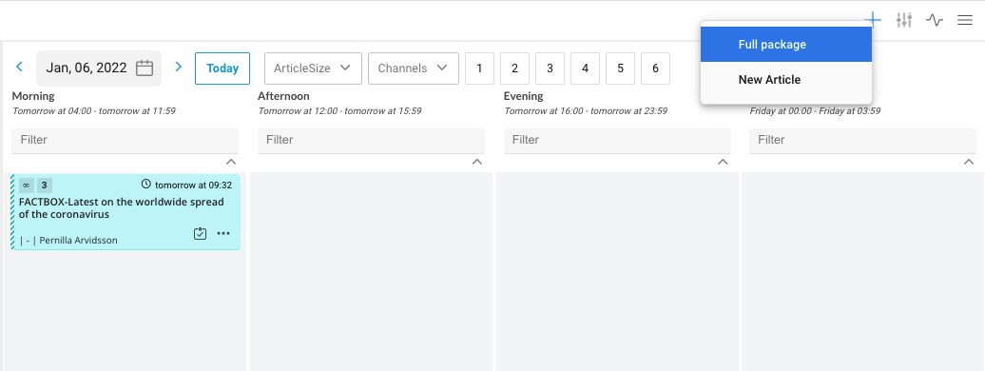
Task: Open the calendar date picker icon
Action: [145, 68]
